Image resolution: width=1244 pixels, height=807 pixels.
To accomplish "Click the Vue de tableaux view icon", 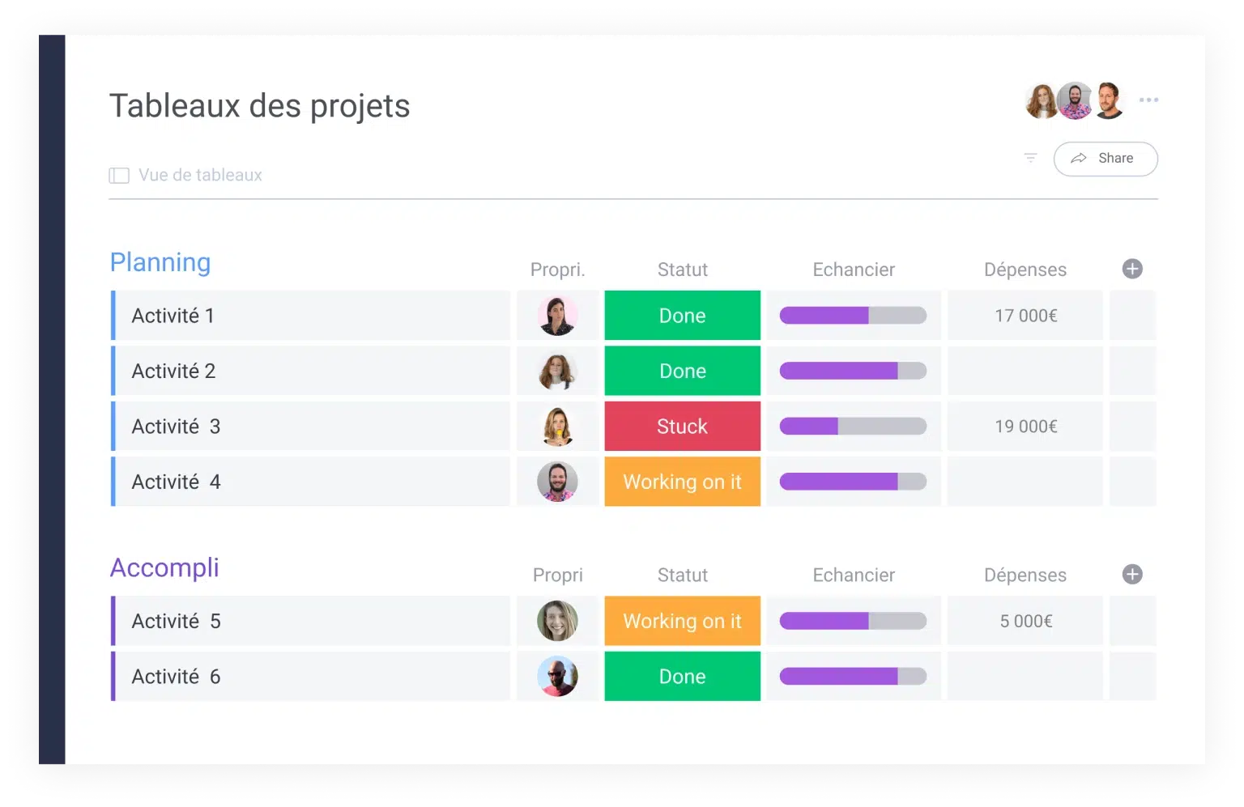I will coord(119,176).
